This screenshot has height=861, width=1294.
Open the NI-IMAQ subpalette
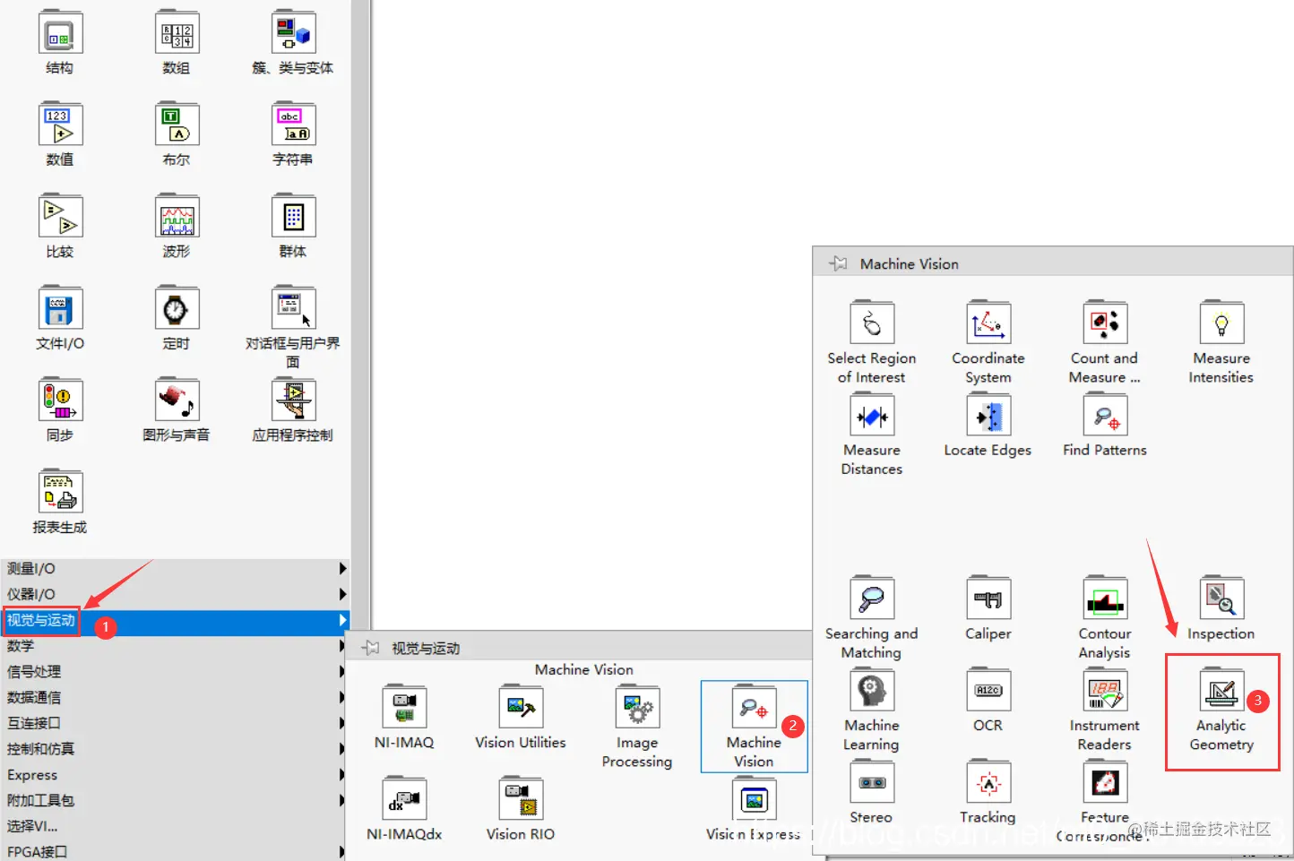pos(404,708)
